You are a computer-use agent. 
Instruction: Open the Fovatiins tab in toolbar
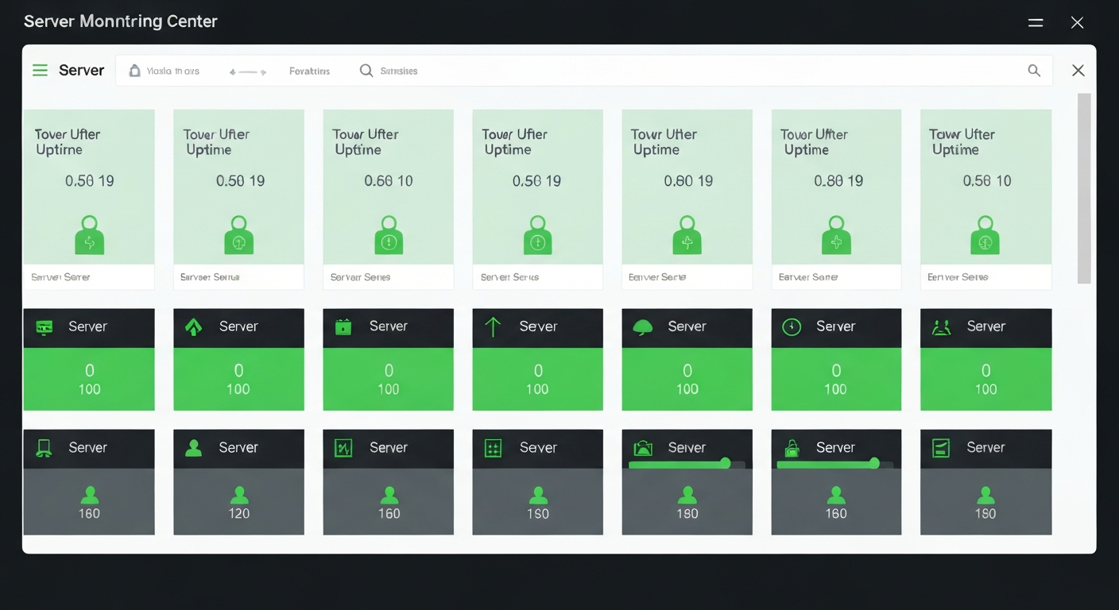point(309,71)
